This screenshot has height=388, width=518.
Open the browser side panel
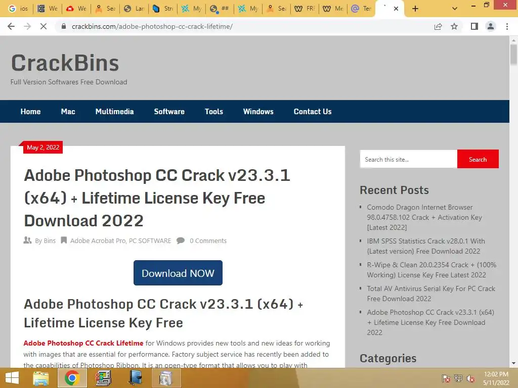[x=474, y=26]
